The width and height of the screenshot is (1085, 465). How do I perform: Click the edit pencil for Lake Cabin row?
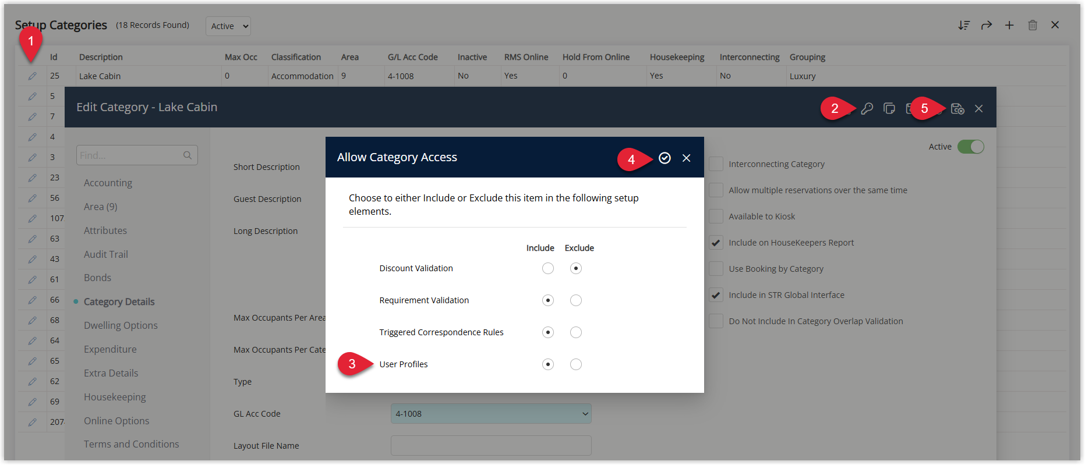tap(33, 76)
